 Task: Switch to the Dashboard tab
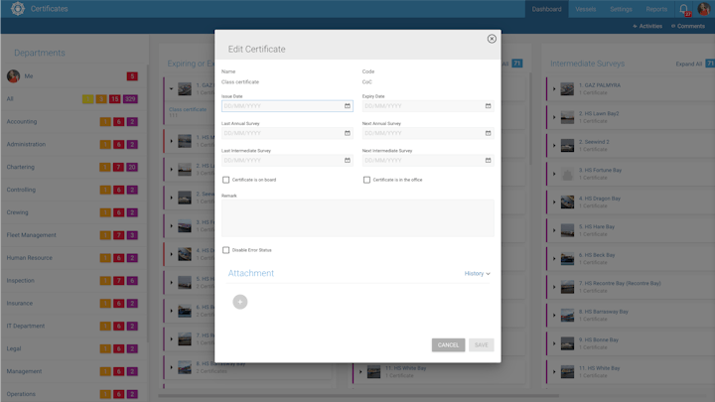tap(546, 9)
